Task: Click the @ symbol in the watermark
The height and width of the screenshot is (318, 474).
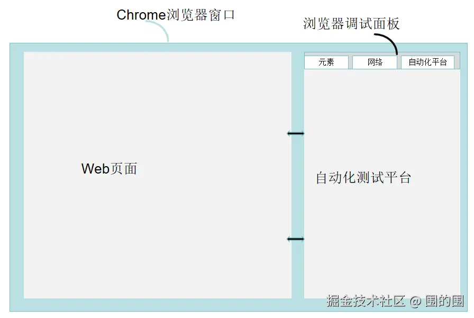Action: pos(415,302)
